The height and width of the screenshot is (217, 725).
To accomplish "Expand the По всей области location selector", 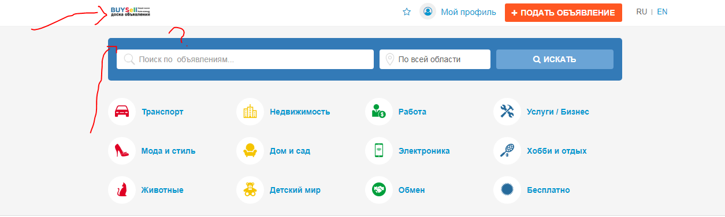I will click(435, 59).
